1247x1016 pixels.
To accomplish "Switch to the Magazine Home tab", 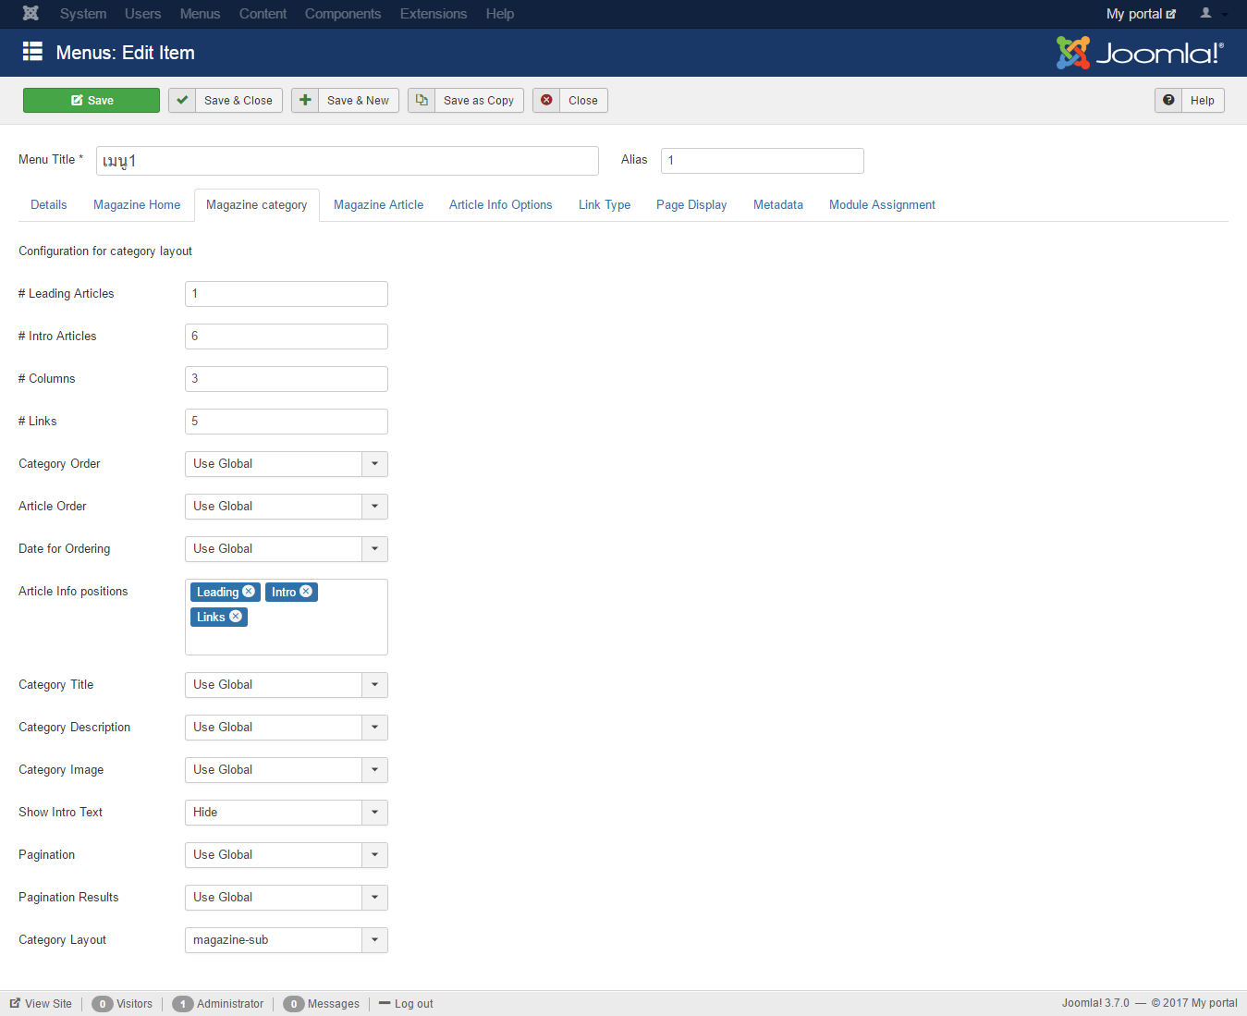I will [137, 205].
